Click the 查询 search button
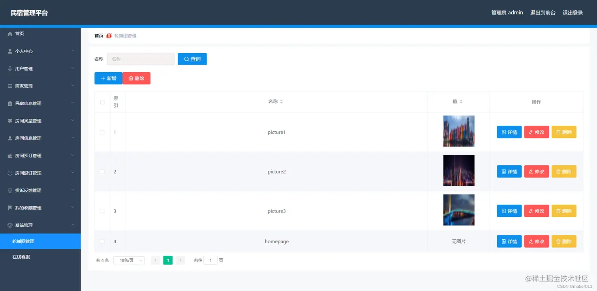597x291 pixels. (x=192, y=59)
